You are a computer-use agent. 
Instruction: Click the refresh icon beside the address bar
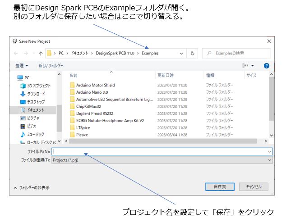tap(193, 53)
